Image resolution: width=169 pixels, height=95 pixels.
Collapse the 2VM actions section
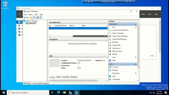[x=136, y=64]
